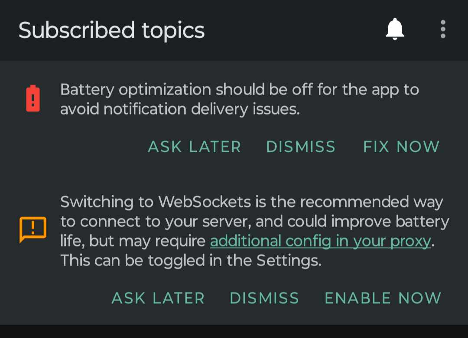Tap 'This can be toggled in the Settings' line

click(x=191, y=260)
